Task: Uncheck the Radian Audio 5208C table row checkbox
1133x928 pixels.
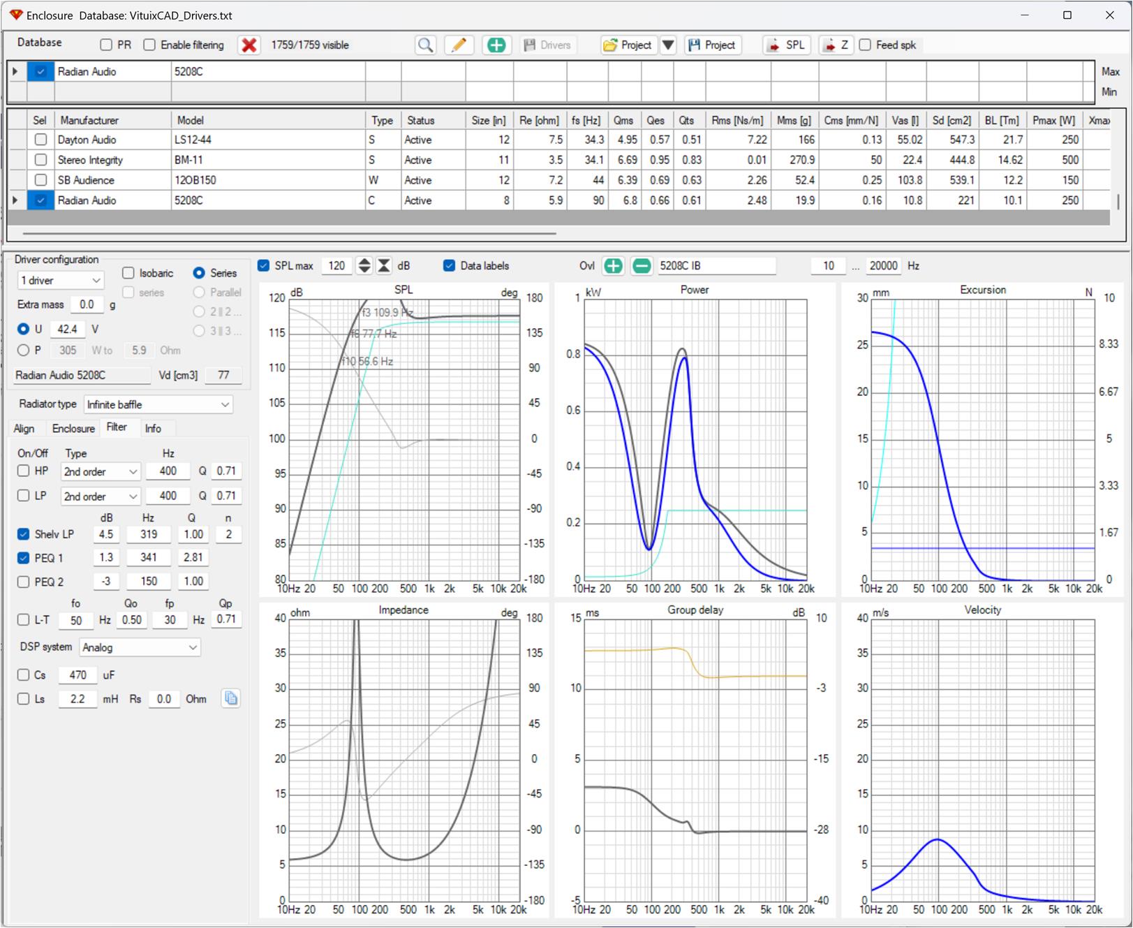Action: pyautogui.click(x=40, y=200)
